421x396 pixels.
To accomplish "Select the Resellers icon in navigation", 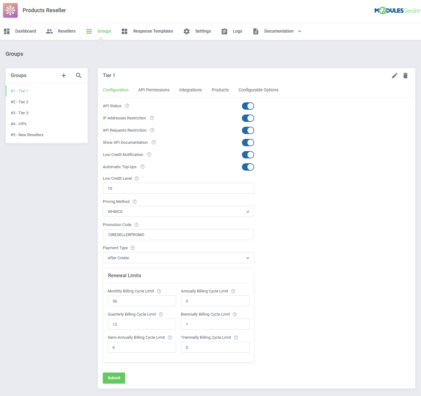I will pos(49,31).
